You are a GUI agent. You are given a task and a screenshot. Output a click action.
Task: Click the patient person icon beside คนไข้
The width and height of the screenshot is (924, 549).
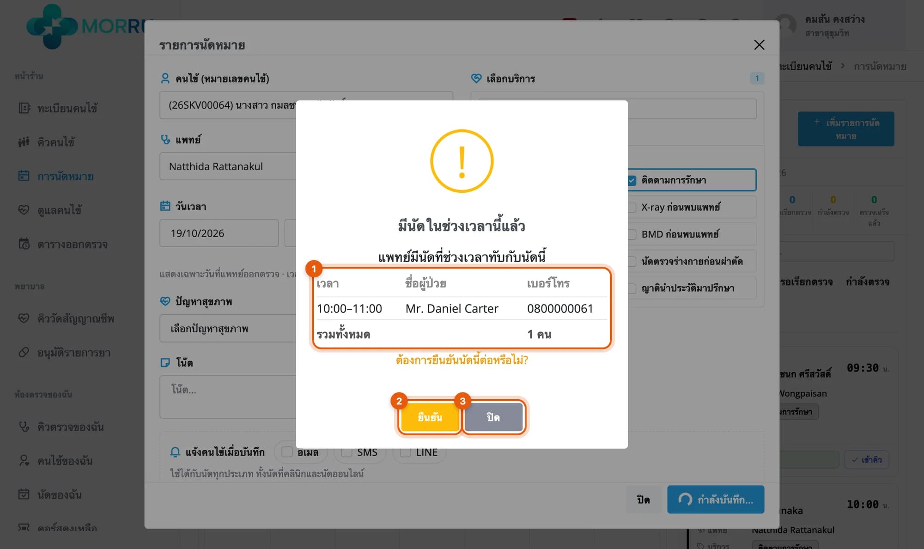[165, 78]
